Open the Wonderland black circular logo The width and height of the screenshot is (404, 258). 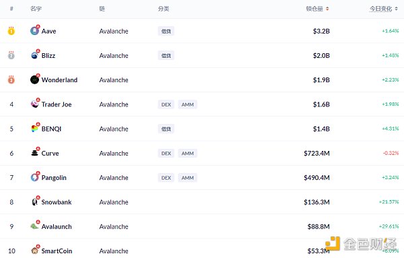(34, 79)
